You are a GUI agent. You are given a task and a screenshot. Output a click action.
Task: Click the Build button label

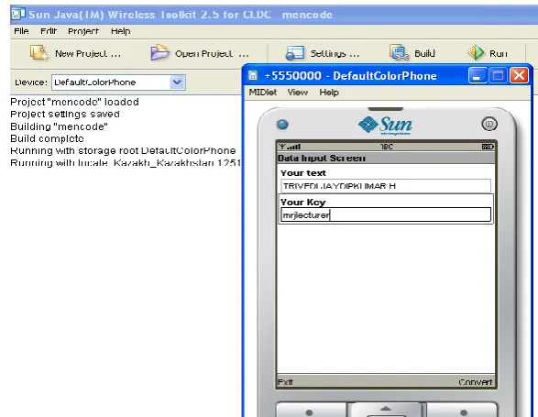click(424, 53)
